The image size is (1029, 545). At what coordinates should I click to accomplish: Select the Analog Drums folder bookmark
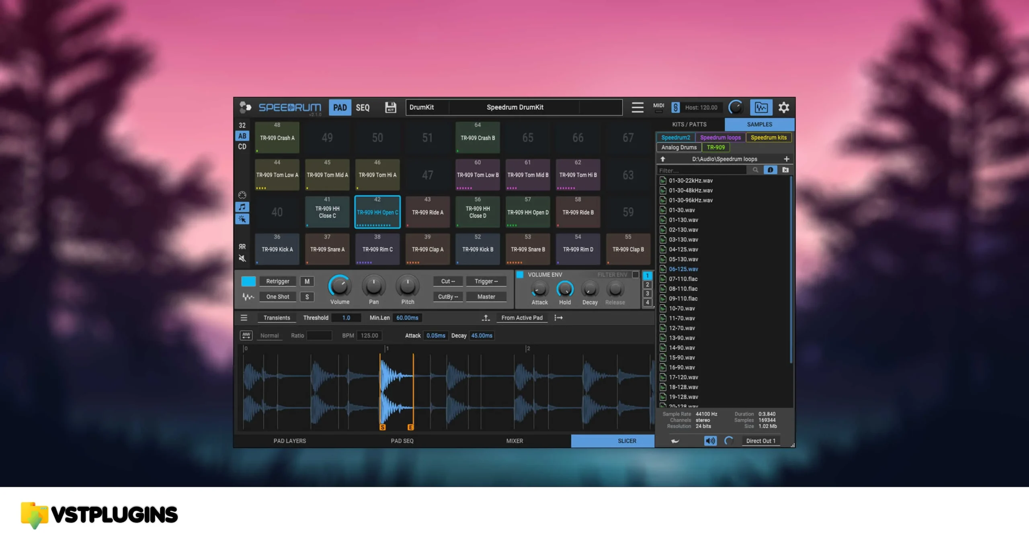coord(679,147)
